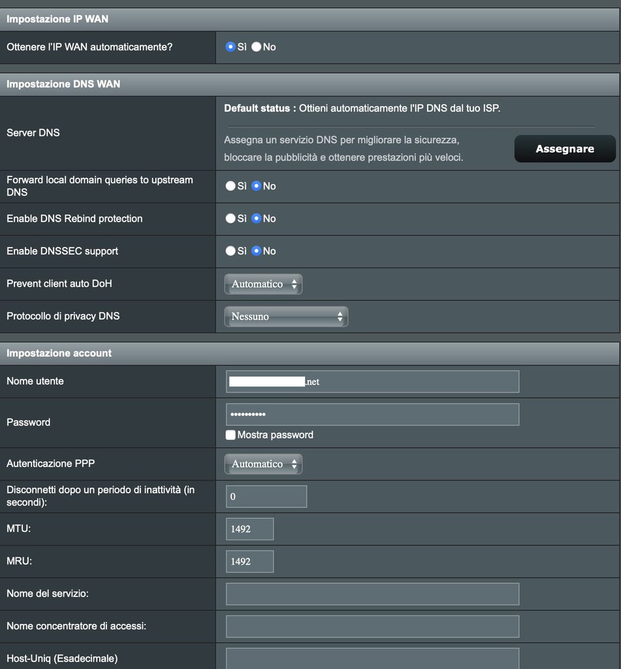This screenshot has width=621, height=669.
Task: Select No for automatic WAN IP
Action: (x=256, y=47)
